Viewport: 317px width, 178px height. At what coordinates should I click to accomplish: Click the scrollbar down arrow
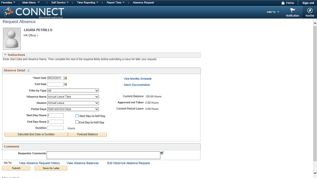coord(315,173)
